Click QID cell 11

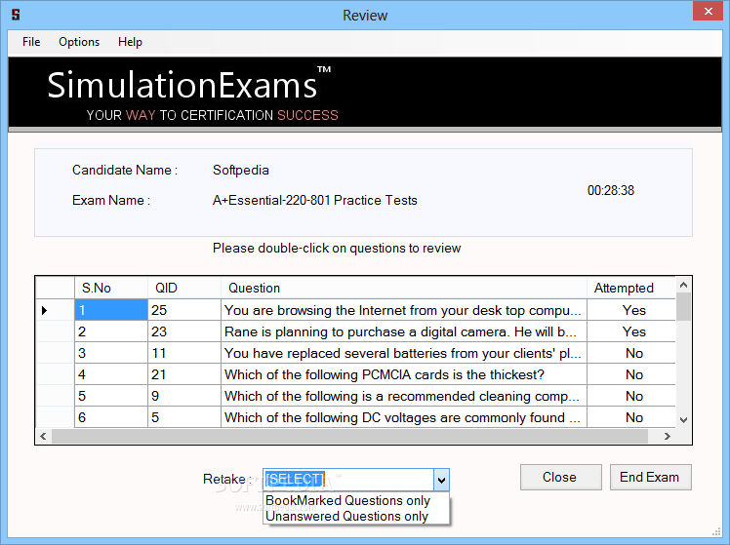click(184, 353)
